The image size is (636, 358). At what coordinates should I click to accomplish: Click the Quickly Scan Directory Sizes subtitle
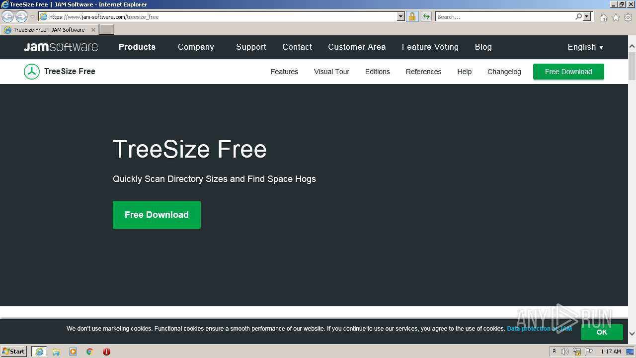[214, 179]
